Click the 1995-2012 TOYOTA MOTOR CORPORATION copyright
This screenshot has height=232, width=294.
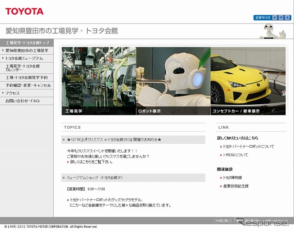pyautogui.click(x=51, y=227)
